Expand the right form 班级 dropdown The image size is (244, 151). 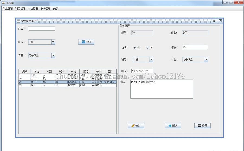coord(151,59)
